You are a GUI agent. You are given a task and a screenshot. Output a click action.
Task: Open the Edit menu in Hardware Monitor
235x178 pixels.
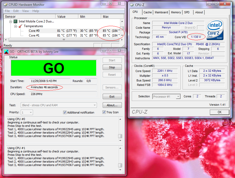click(16, 11)
